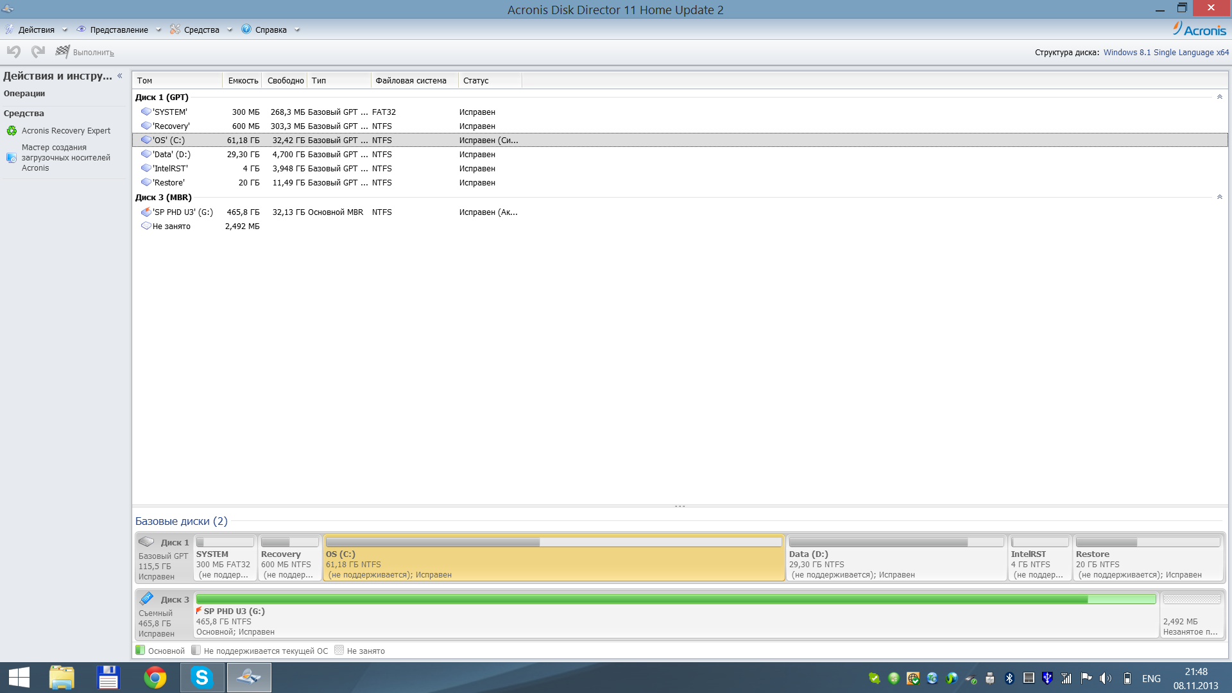Click the dropdown arrow next to Представление

click(158, 30)
